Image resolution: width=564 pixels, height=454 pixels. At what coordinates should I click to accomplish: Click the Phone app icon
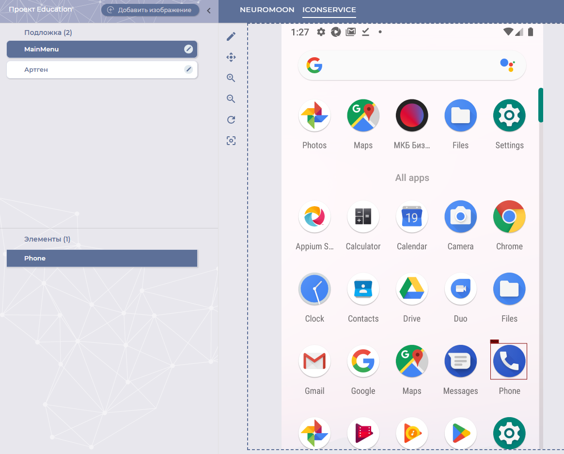509,361
